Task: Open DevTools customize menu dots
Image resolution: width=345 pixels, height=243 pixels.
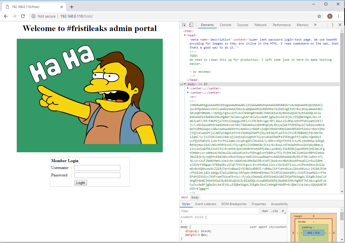Action: 333,25
